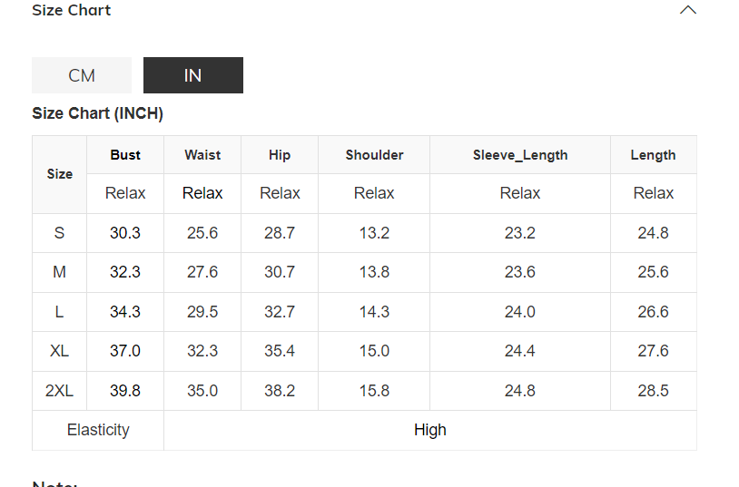Screen dimensions: 739x487
Task: Switch size chart to CM units
Action: [82, 75]
